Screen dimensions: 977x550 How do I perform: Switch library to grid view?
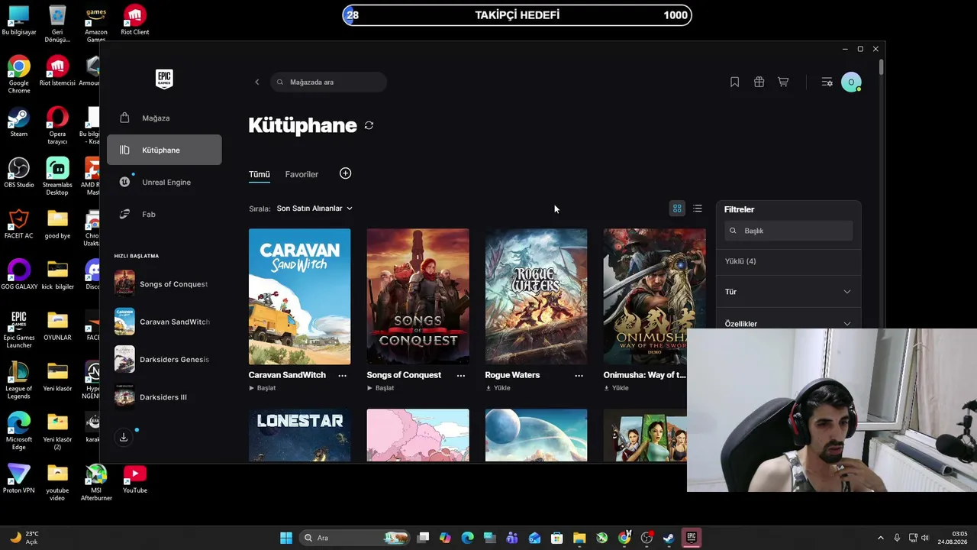(x=677, y=209)
